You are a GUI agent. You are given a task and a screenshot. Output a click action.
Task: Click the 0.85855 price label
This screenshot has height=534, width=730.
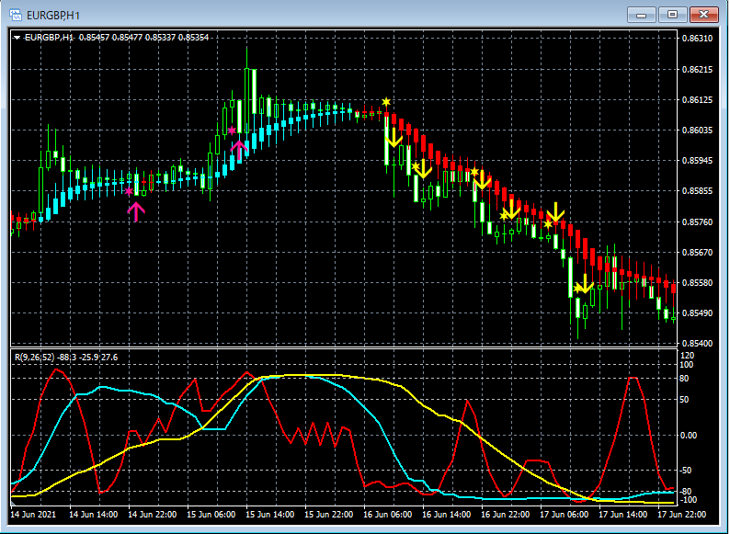[697, 190]
